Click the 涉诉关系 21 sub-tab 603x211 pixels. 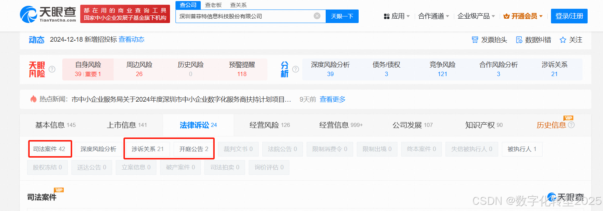pos(148,149)
